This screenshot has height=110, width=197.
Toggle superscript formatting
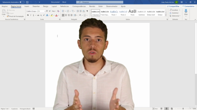(44, 15)
